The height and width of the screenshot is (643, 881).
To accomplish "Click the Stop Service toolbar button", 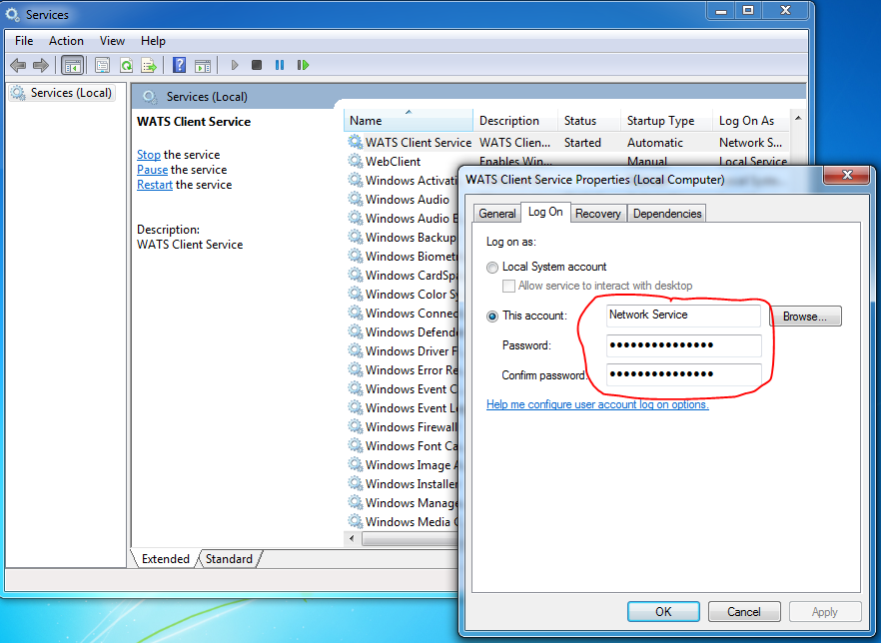I will point(257,66).
